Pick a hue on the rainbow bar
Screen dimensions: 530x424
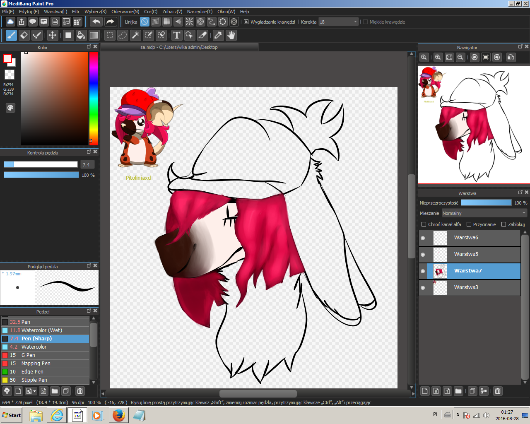click(x=93, y=99)
